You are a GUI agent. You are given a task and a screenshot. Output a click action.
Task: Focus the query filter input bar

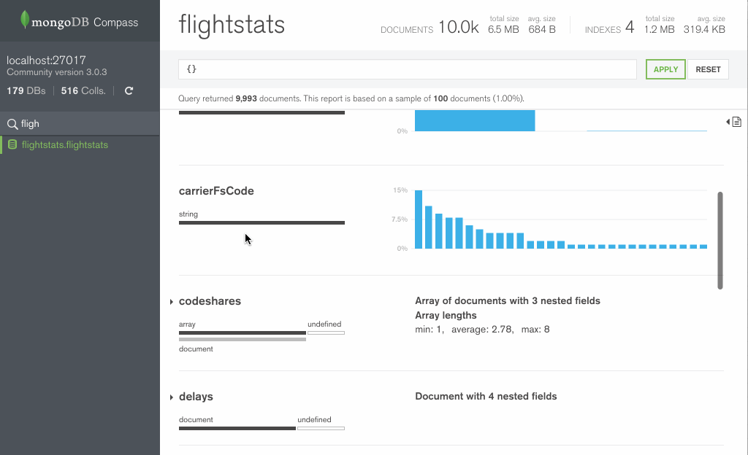pos(407,69)
